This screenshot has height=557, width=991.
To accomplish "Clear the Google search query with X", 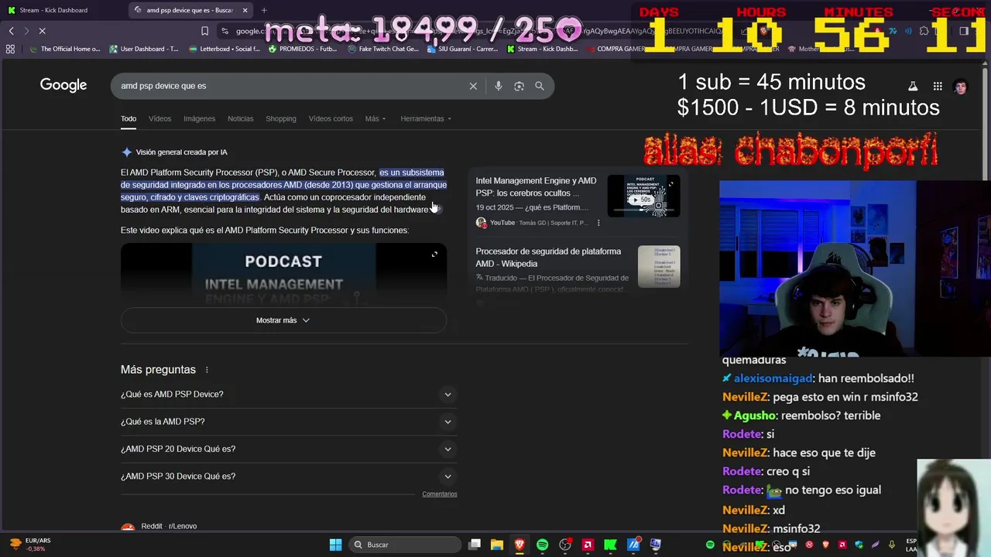I will [473, 86].
